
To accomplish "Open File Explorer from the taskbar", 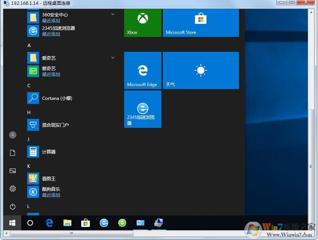I will pyautogui.click(x=67, y=223).
